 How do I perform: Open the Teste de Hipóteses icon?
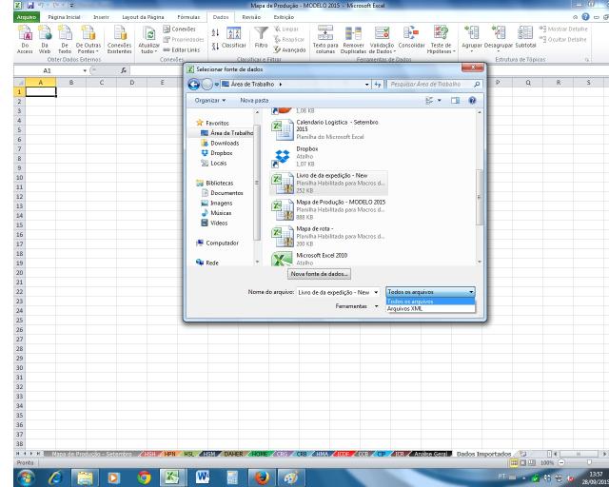pos(441,39)
